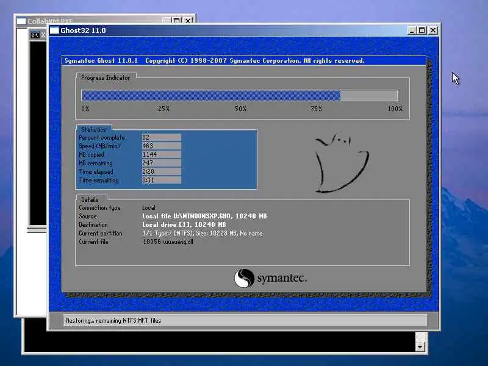Click the Ghost mascot drawing

tap(342, 162)
